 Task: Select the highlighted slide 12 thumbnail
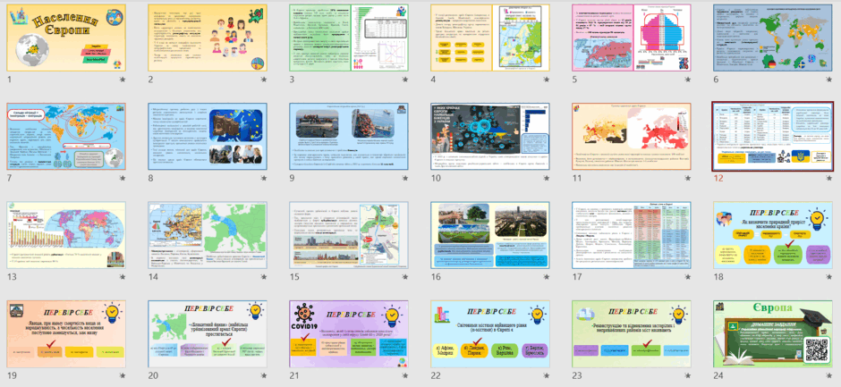click(773, 137)
